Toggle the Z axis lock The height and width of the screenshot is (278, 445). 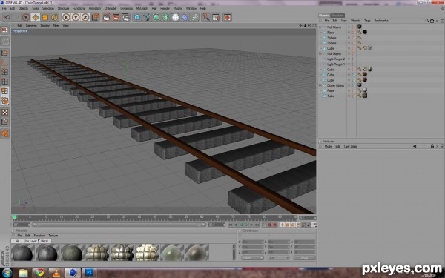tap(85, 17)
